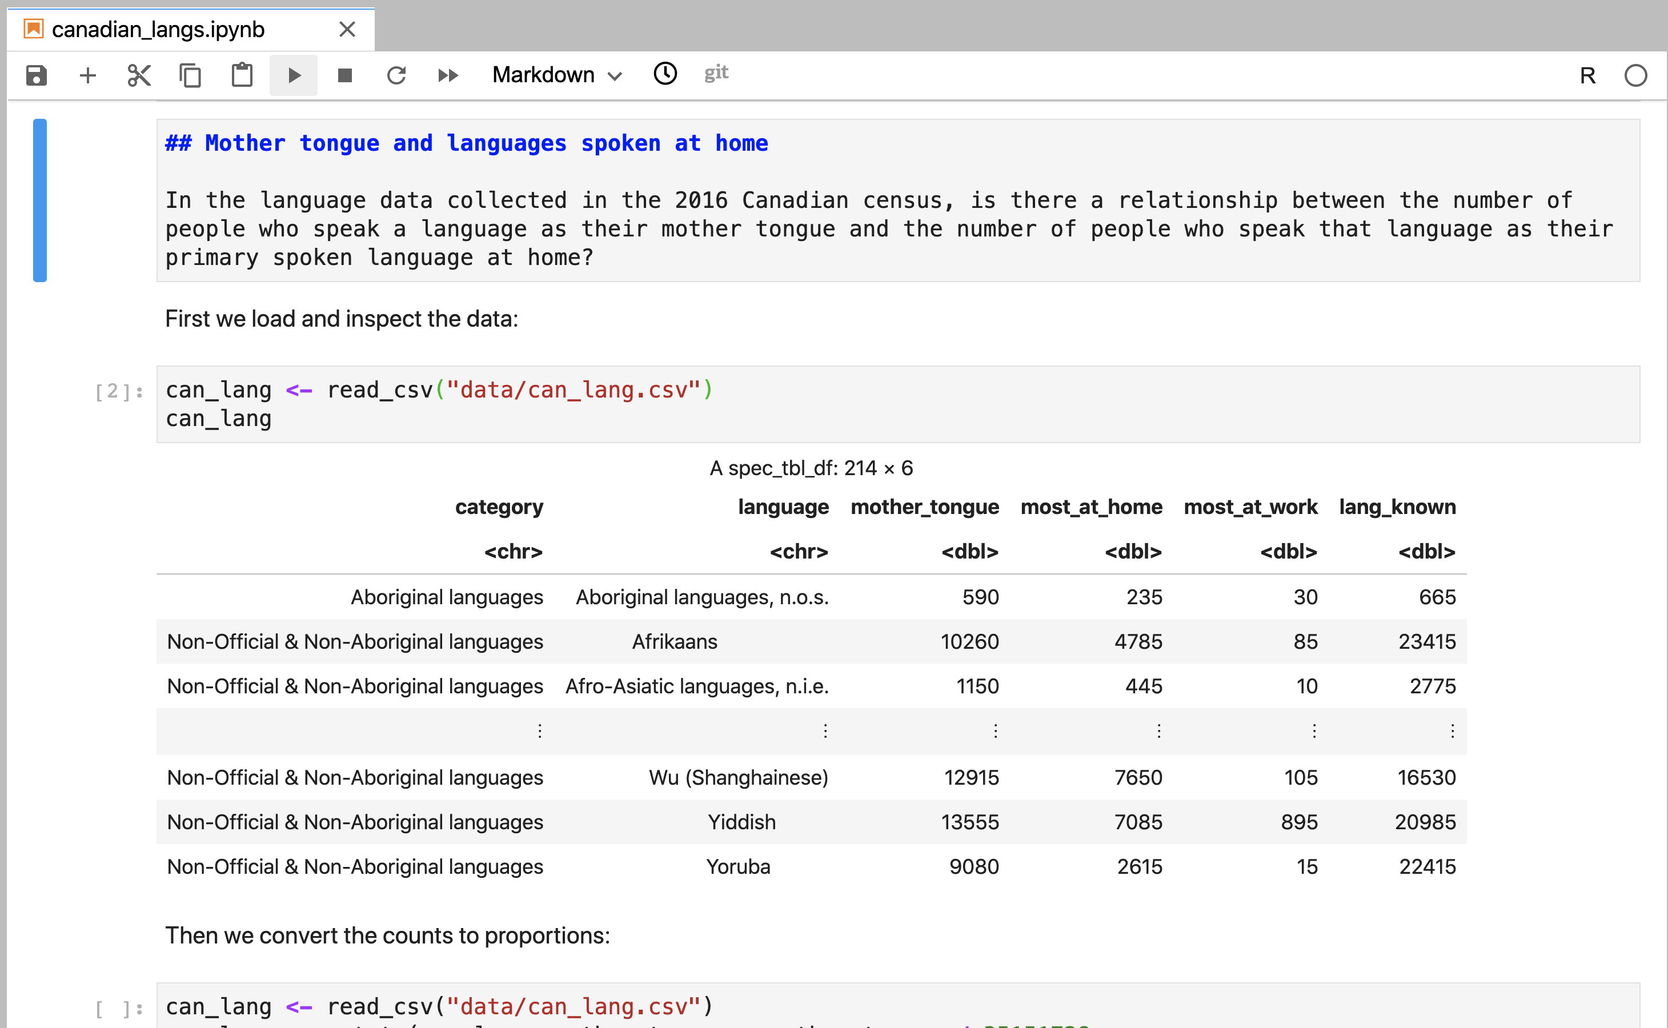The height and width of the screenshot is (1028, 1668).
Task: Click 'A spec_tbl_df: 214 × 6' caption
Action: (x=811, y=468)
